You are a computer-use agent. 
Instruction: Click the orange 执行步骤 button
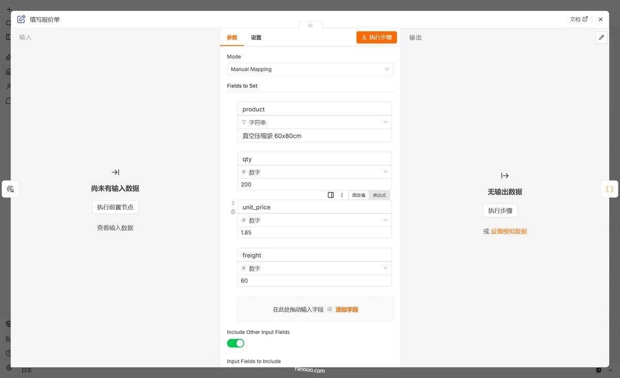(x=377, y=37)
